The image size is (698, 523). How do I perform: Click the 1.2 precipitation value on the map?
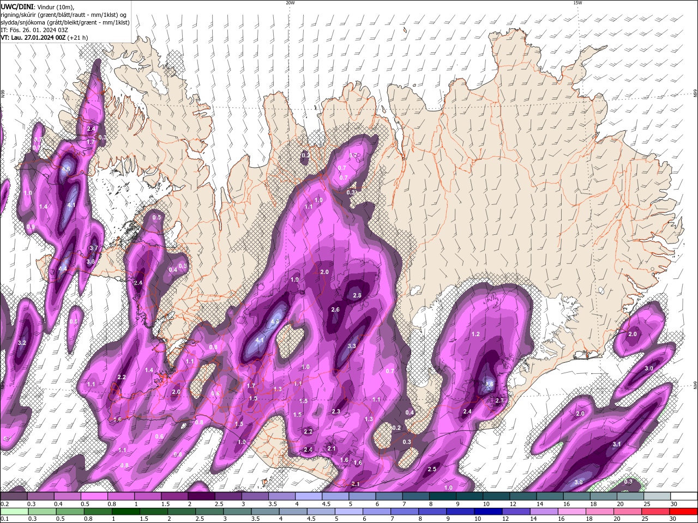coord(475,334)
